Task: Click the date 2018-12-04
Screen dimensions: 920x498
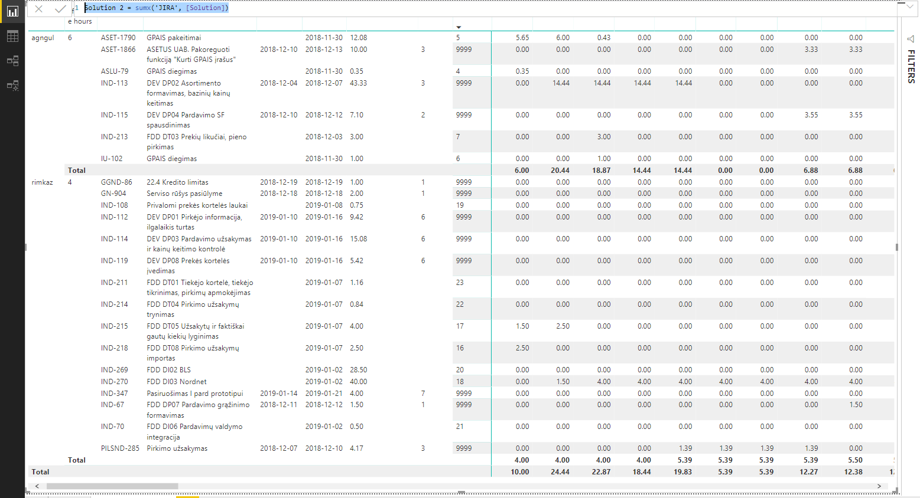Action: 279,83
